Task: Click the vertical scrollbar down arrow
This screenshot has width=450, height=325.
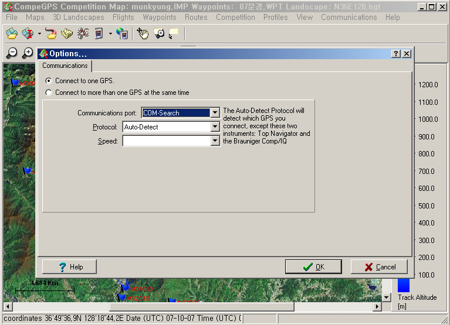Action: 387,297
